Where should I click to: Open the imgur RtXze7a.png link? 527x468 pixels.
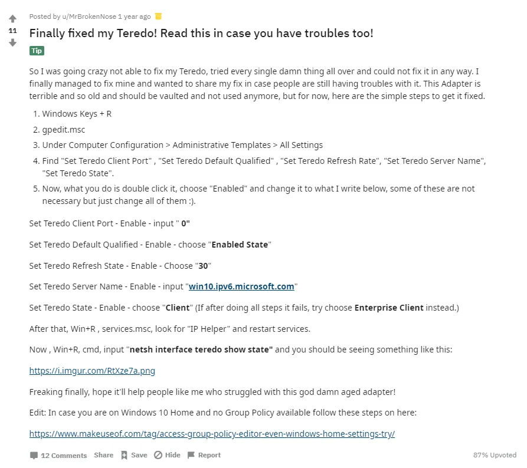point(92,371)
